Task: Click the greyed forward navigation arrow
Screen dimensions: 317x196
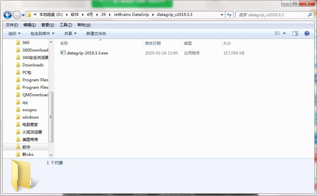Action: (17, 15)
